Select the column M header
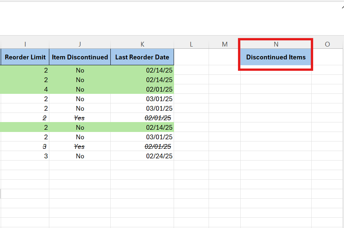The width and height of the screenshot is (344, 228). [x=225, y=44]
